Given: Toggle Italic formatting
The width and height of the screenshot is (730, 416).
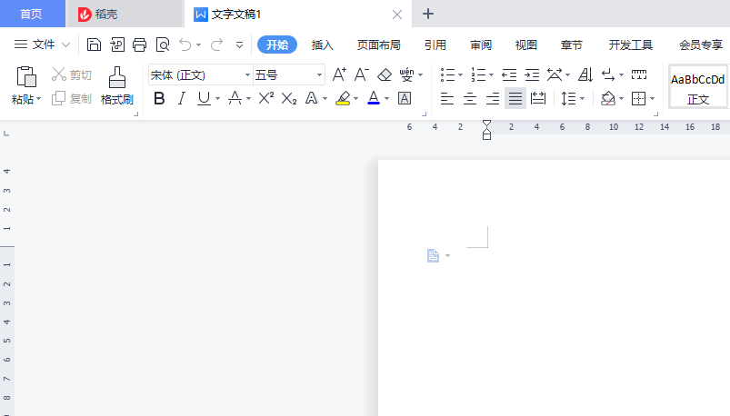Looking at the screenshot, I should 181,98.
